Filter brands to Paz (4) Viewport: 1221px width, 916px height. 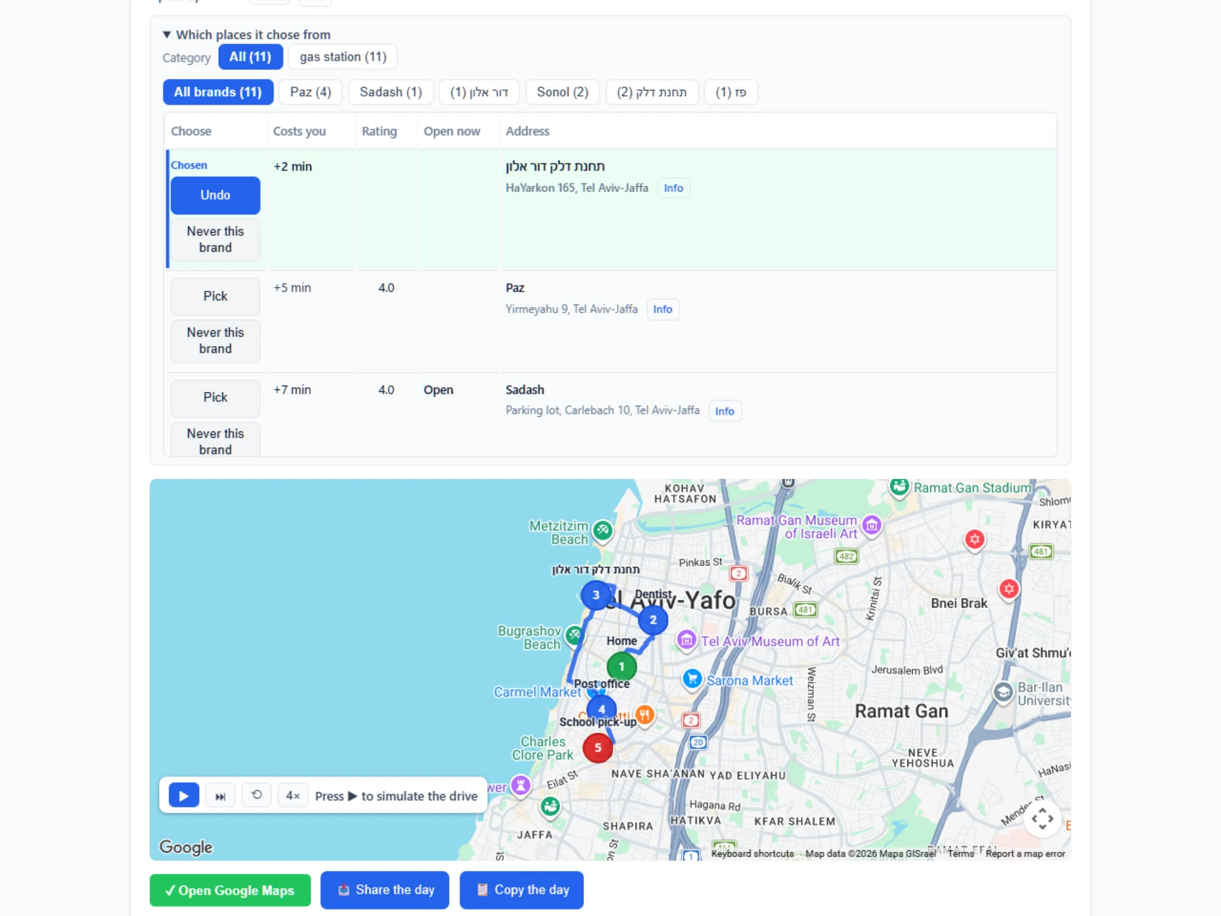[310, 92]
